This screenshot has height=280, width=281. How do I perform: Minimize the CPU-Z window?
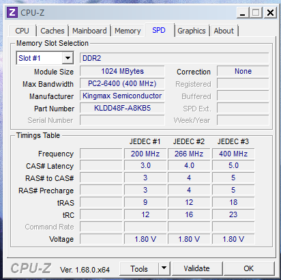243,13
